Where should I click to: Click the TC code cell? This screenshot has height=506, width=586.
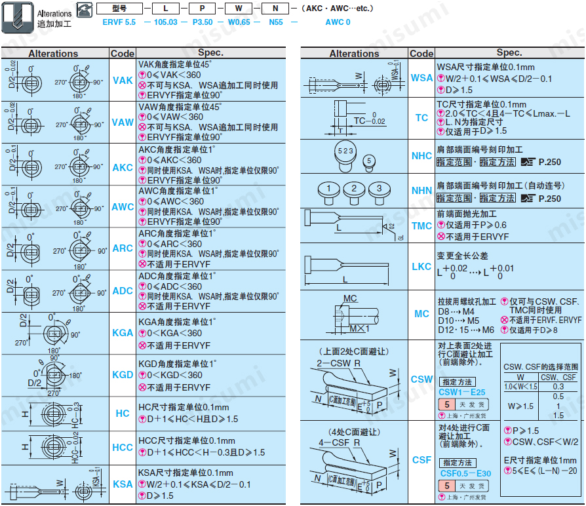coord(421,118)
